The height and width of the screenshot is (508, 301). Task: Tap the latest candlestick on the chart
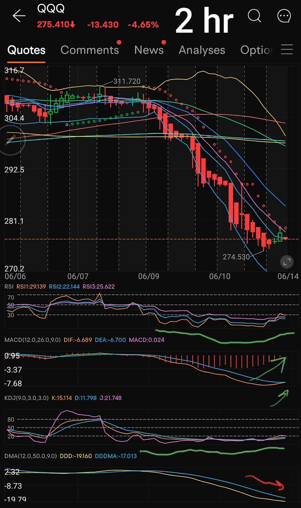point(286,238)
